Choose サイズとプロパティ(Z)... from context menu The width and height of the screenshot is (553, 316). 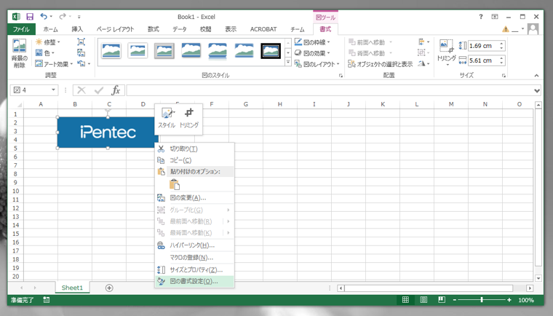194,269
